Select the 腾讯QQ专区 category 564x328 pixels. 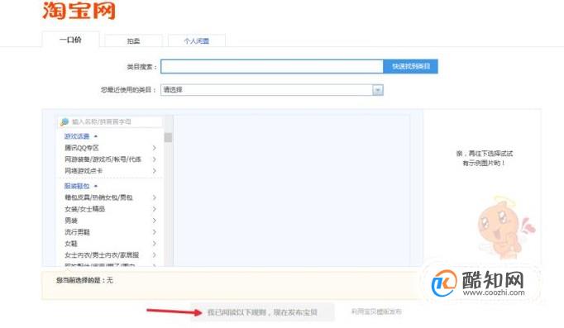click(82, 148)
